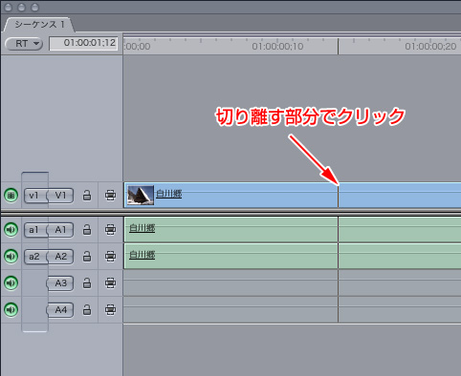Toggle V1 track visibility green button
461x376 pixels.
coord(11,195)
